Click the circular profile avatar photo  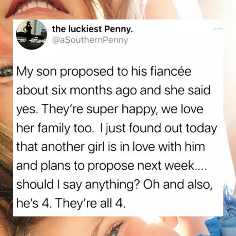point(31,35)
